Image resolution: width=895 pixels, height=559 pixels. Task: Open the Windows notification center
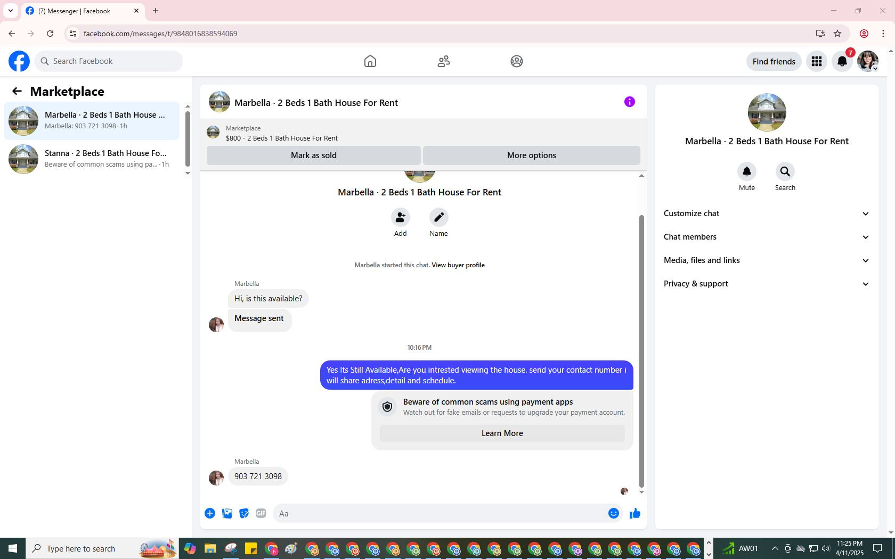877,548
